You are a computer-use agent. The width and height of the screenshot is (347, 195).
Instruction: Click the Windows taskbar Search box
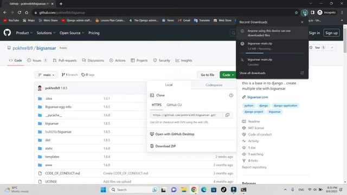(133, 190)
